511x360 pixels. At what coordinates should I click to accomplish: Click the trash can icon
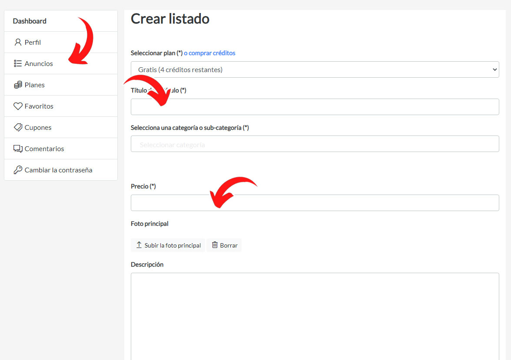[x=215, y=244]
